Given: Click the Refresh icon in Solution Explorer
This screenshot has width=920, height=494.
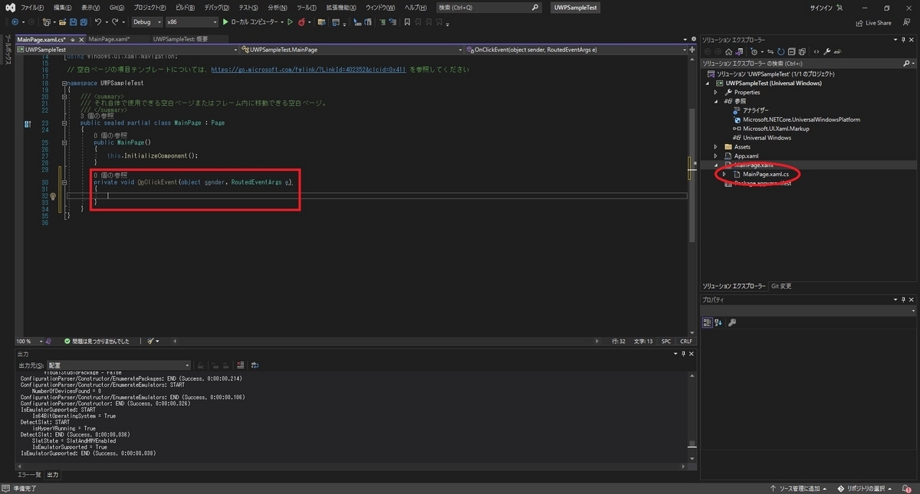Looking at the screenshot, I should 781,52.
